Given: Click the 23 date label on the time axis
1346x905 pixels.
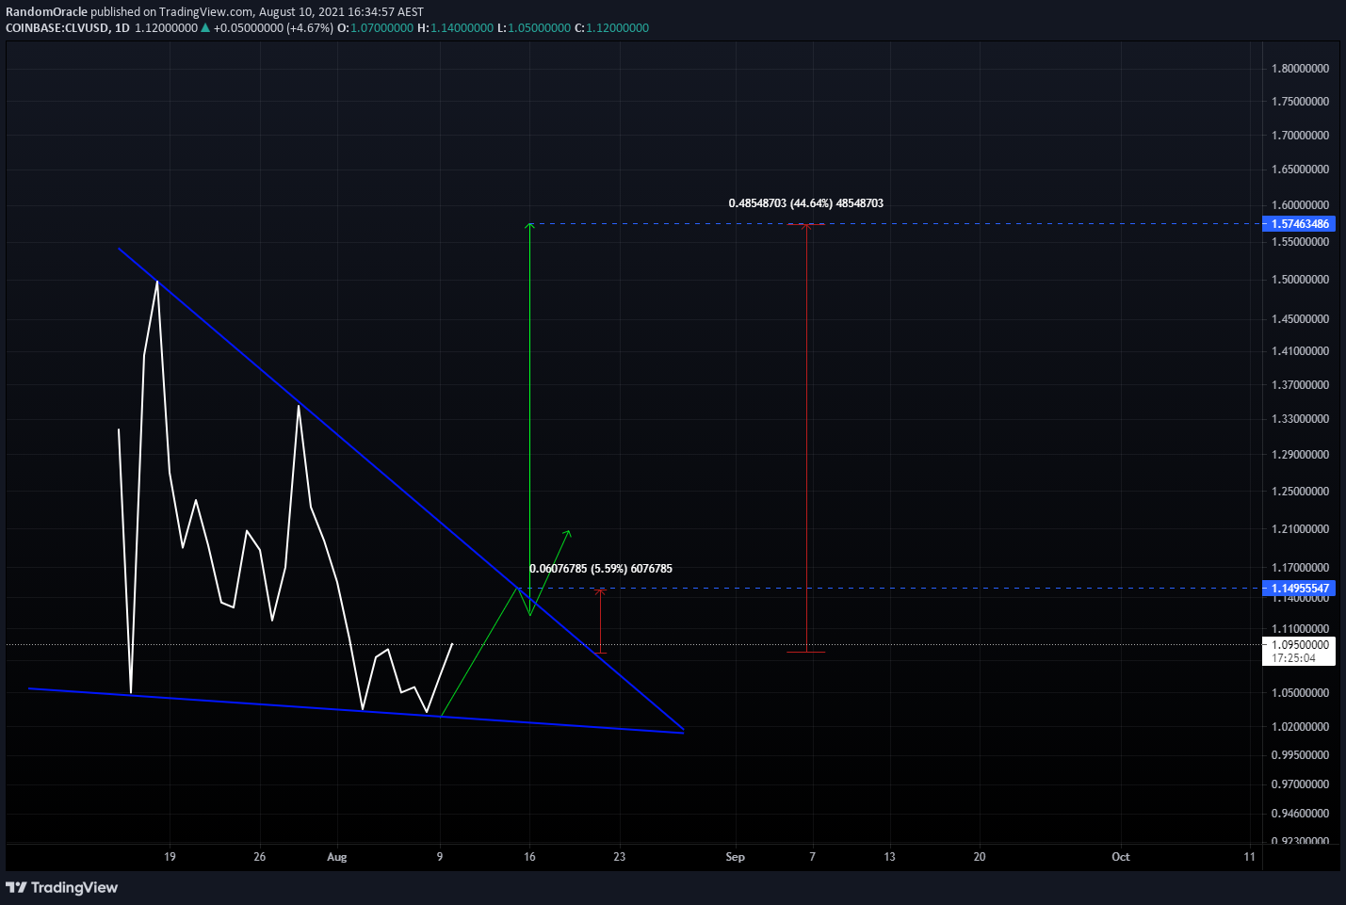Looking at the screenshot, I should pyautogui.click(x=620, y=857).
